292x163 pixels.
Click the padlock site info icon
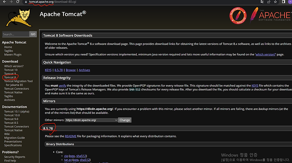point(26,2)
